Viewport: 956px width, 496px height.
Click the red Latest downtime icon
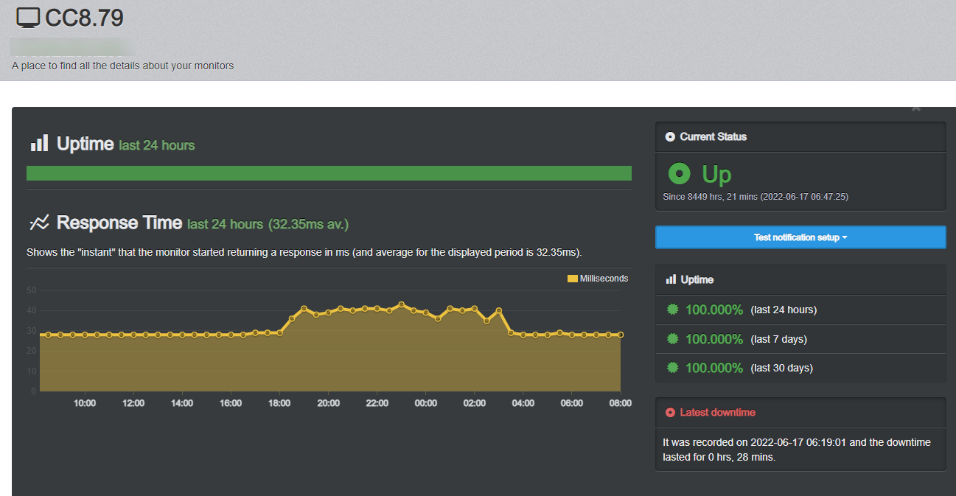tap(670, 413)
